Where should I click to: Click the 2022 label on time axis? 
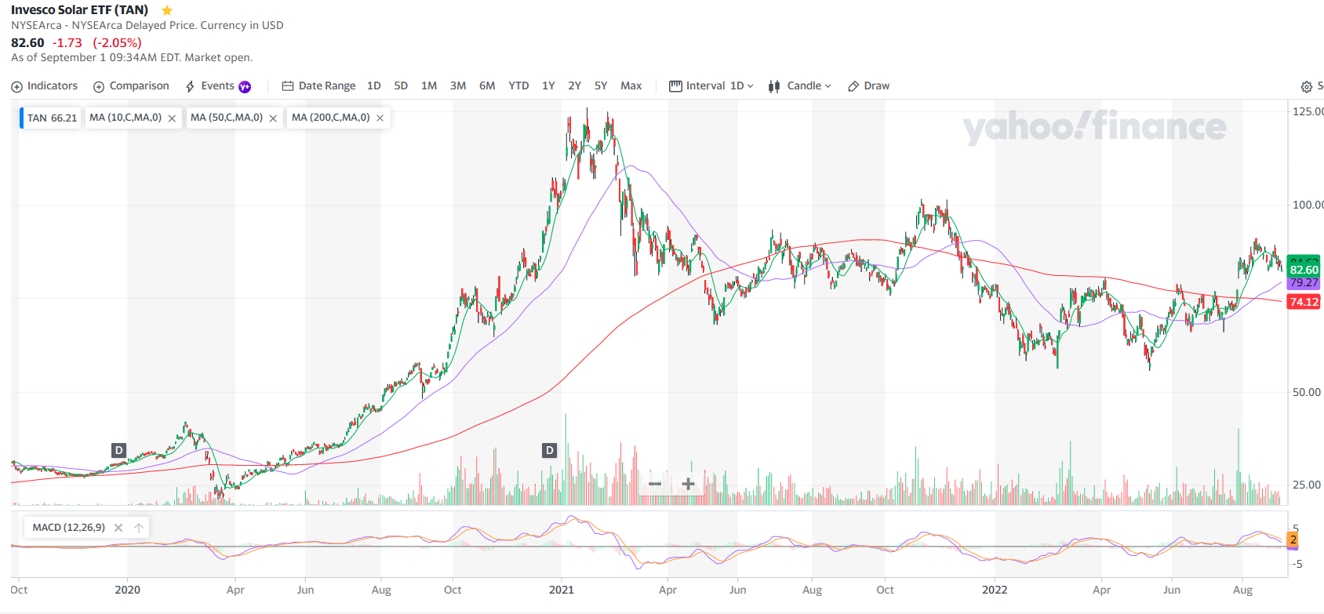[x=995, y=590]
